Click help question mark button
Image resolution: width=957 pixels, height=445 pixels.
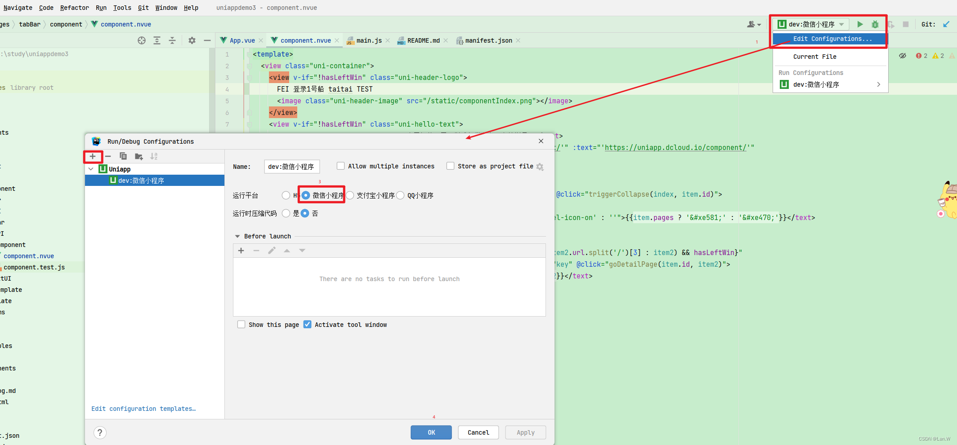100,432
